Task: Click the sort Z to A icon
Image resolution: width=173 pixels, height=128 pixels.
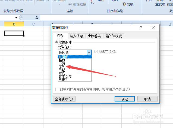Action: [x=92, y=2]
